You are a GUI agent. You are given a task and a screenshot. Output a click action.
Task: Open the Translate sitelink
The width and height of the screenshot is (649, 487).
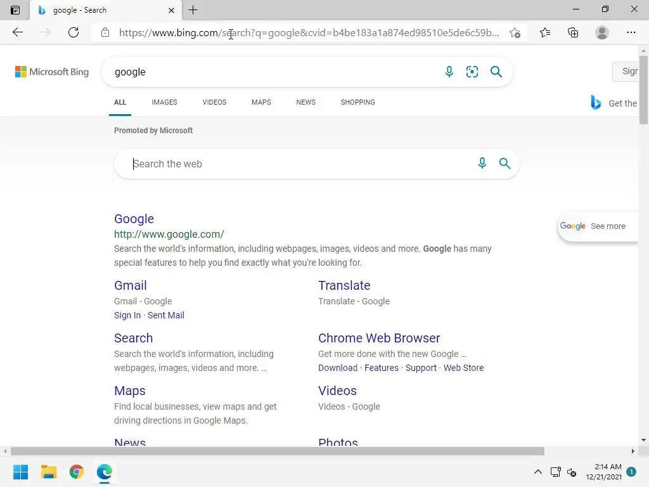coord(344,285)
